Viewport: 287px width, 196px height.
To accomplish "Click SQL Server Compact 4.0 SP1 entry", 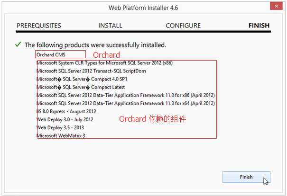I will coord(82,79).
